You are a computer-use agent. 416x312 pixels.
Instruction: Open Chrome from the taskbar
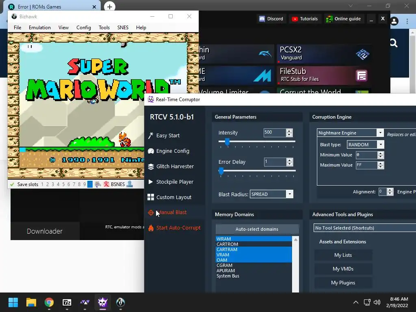coord(49,302)
